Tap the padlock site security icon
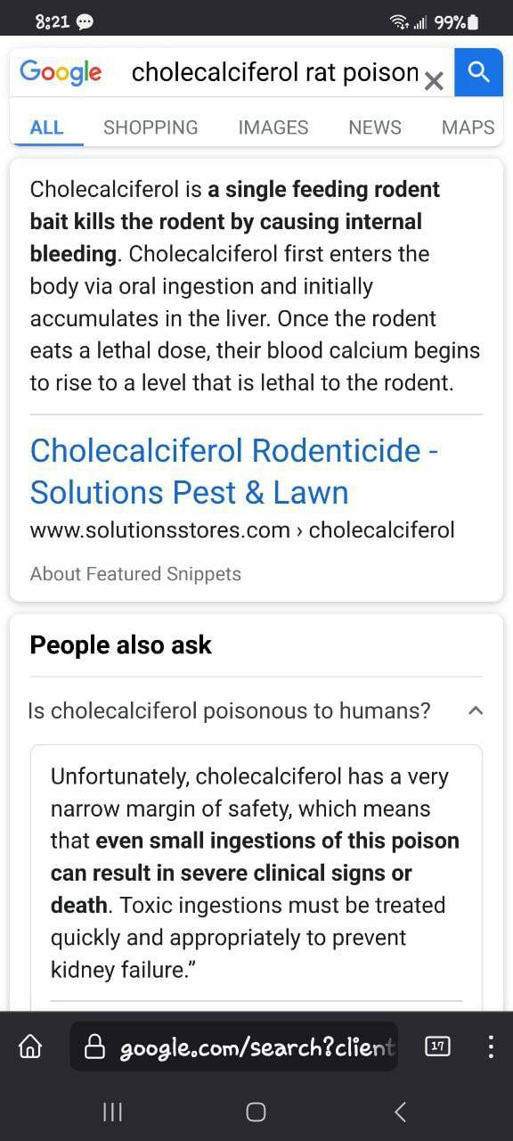The image size is (513, 1141). (x=95, y=1047)
